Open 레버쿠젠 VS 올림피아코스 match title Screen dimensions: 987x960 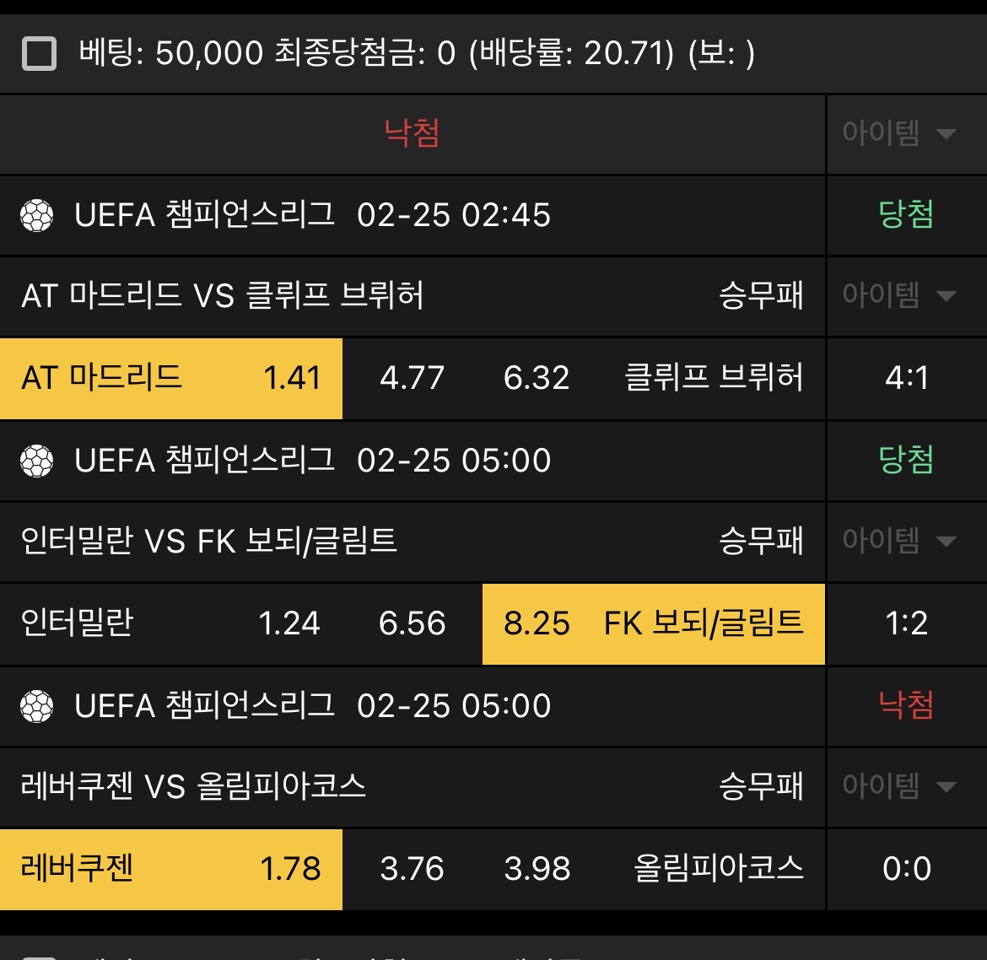(193, 786)
